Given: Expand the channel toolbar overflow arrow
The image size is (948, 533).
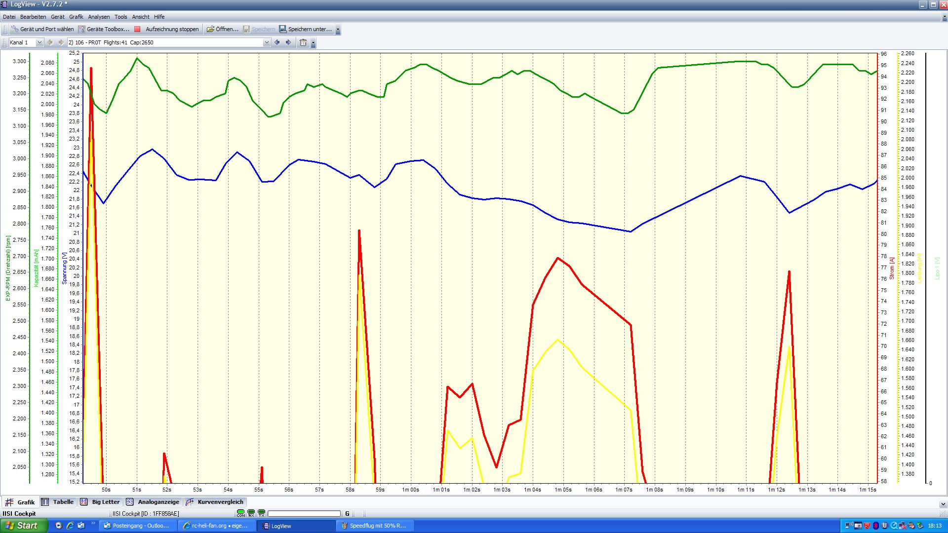Looking at the screenshot, I should [313, 43].
